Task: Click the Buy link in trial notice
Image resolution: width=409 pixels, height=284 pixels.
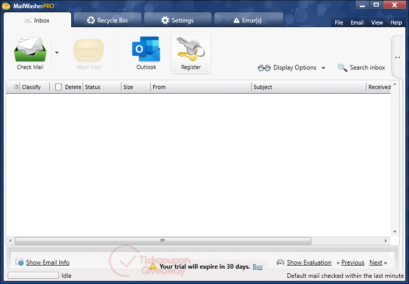Action: [258, 267]
